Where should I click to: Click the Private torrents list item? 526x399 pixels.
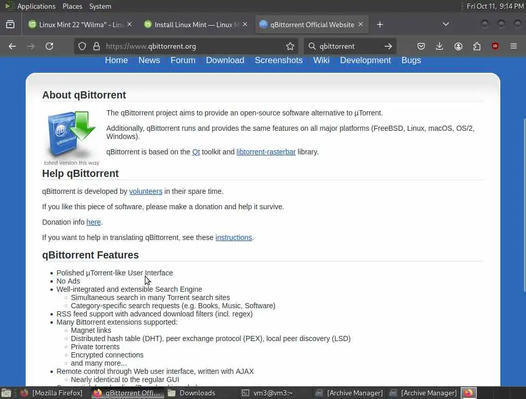pyautogui.click(x=95, y=347)
